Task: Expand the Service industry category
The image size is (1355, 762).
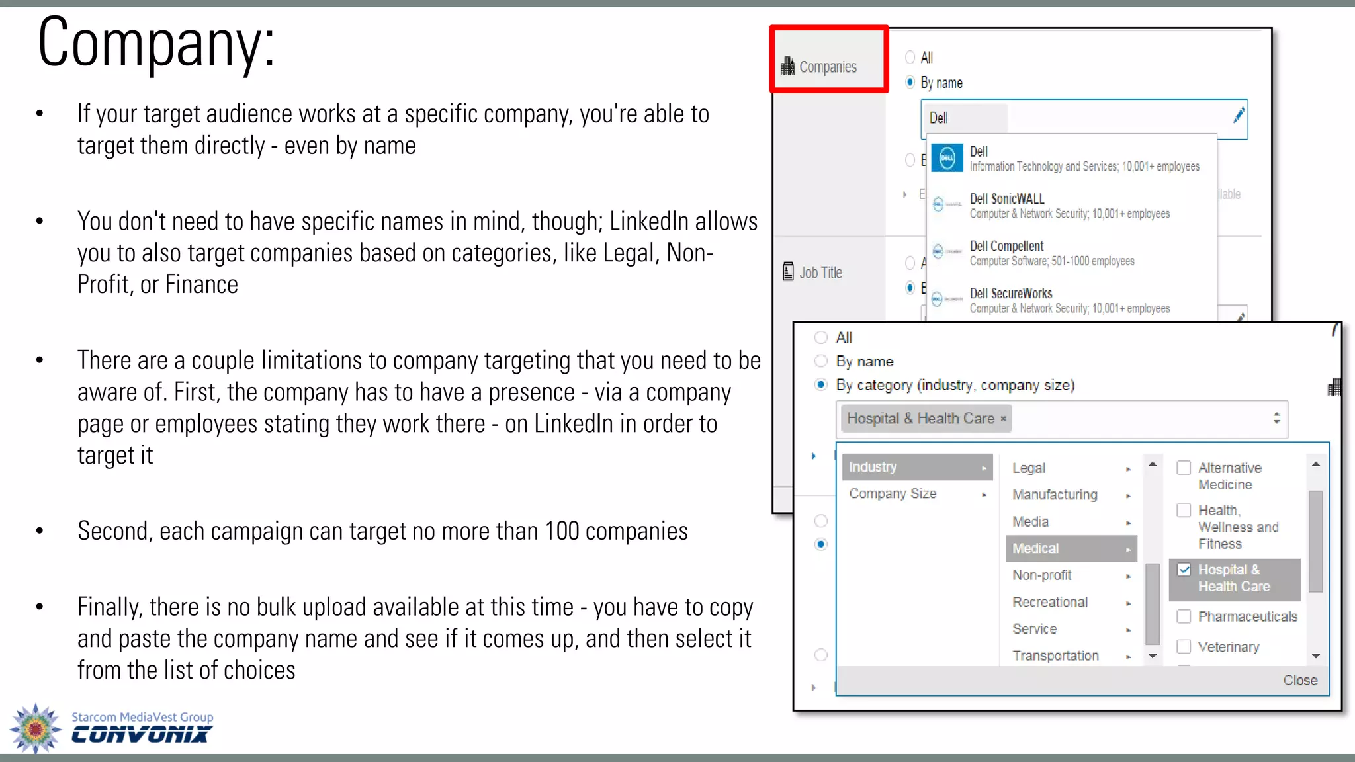Action: tap(1071, 629)
